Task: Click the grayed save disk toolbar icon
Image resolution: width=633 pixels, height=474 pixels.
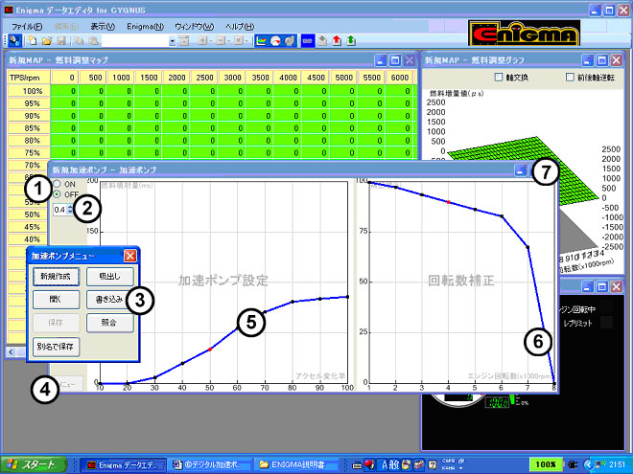Action: [x=61, y=41]
